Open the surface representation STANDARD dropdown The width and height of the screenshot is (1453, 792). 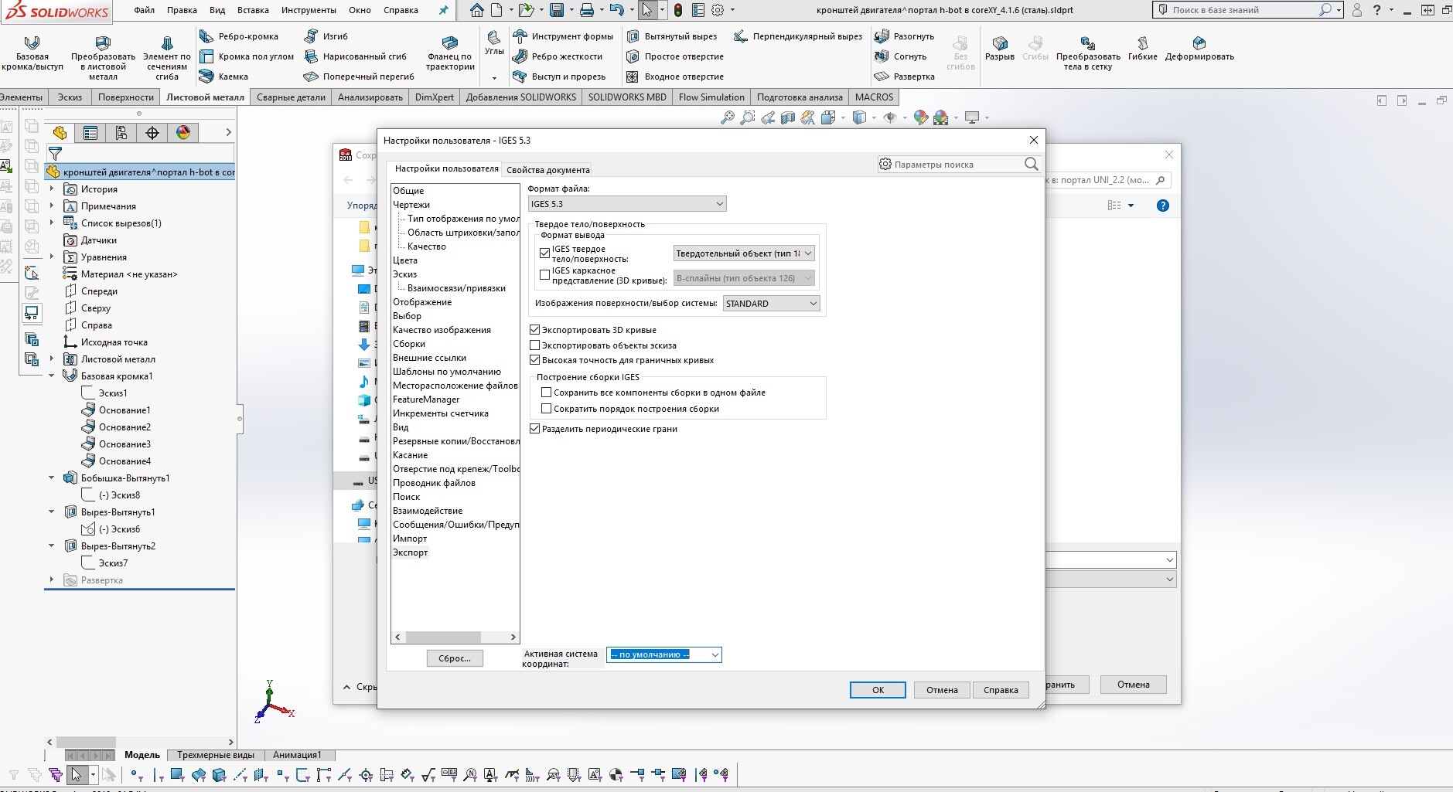[771, 304]
